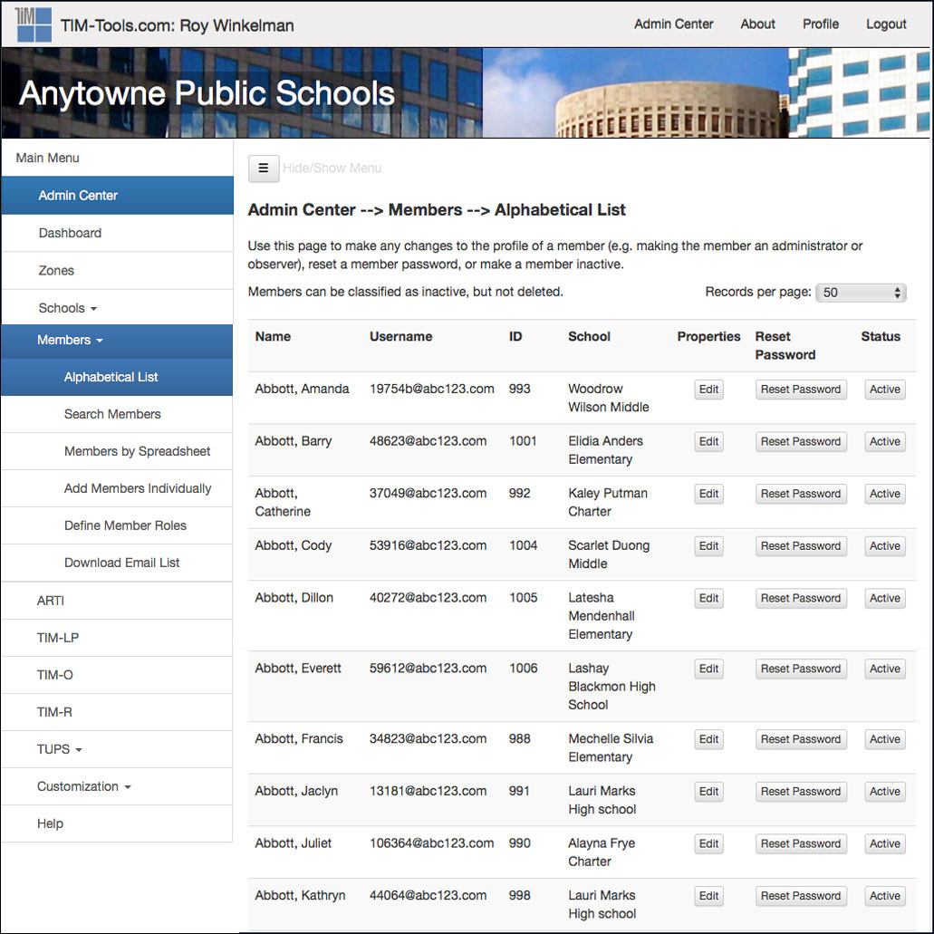Open Members by Spreadsheet
This screenshot has height=934, width=934.
pyautogui.click(x=118, y=451)
